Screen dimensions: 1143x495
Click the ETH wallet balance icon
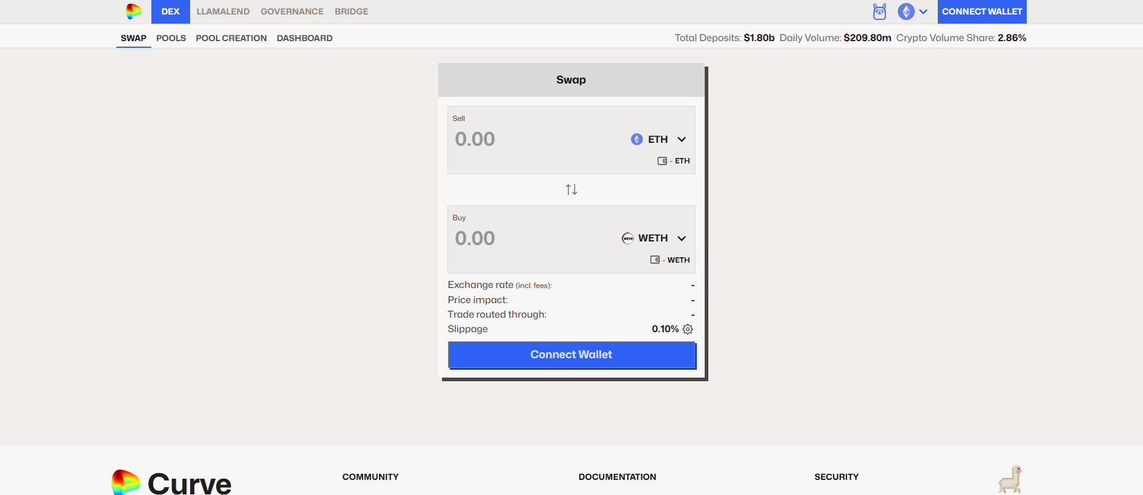(x=662, y=161)
